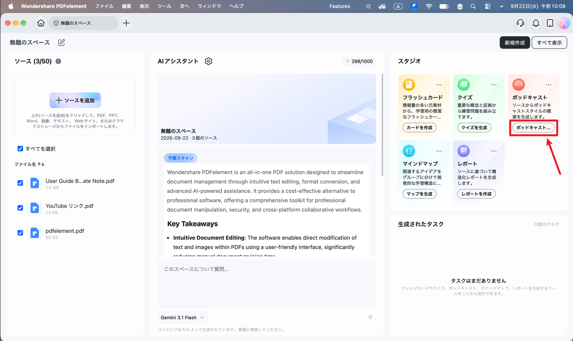Uncheck the YouTube リンク.pdf source
573x341 pixels.
(20, 208)
